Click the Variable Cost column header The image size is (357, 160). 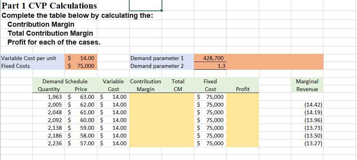click(x=113, y=85)
